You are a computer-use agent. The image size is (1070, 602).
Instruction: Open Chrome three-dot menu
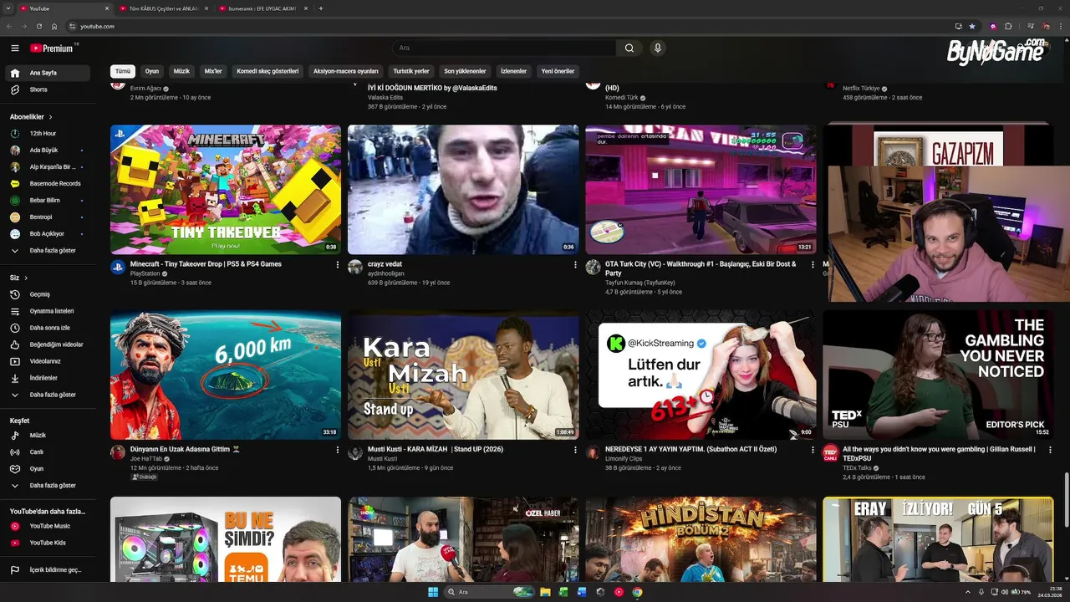pos(1059,26)
